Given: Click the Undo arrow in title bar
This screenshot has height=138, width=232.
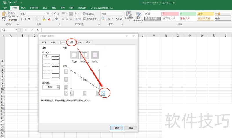Looking at the screenshot, I should 10,2.
